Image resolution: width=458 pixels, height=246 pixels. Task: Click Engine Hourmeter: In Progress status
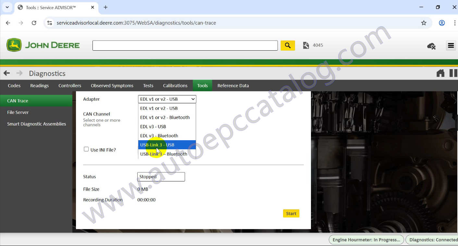point(366,240)
